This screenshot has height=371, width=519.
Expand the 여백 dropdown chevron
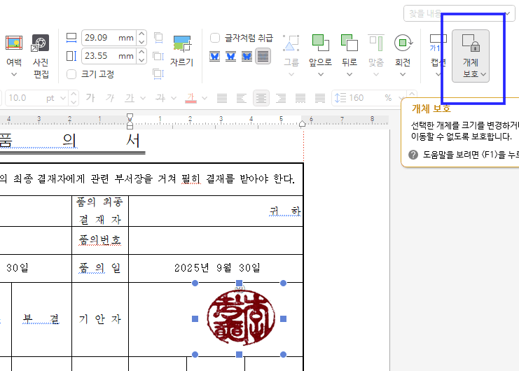(x=14, y=75)
